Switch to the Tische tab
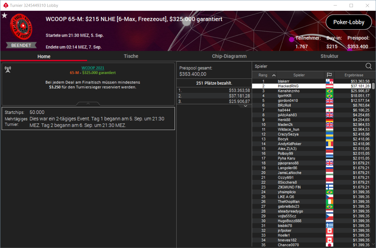 point(131,56)
